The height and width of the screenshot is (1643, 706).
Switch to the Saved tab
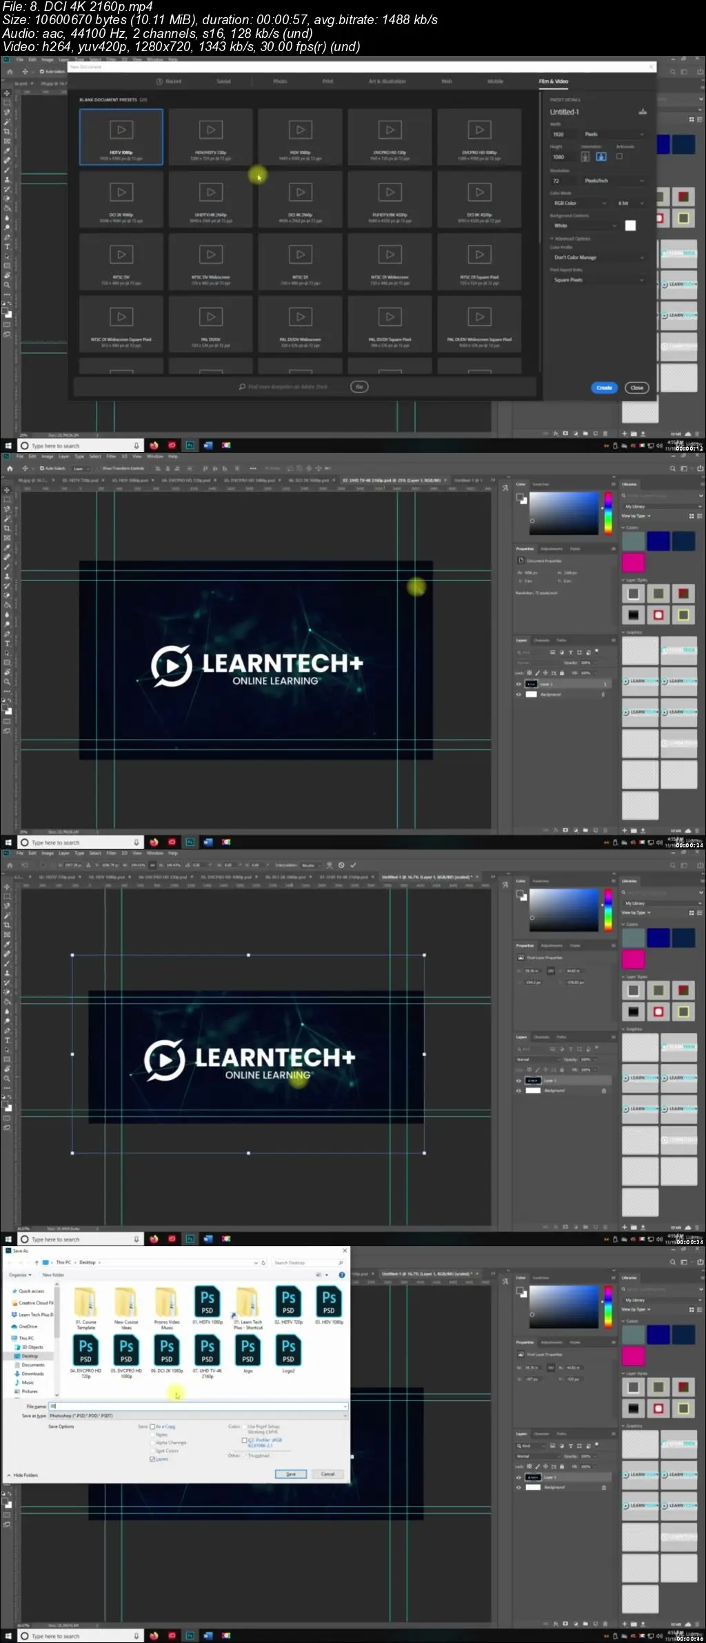(224, 81)
